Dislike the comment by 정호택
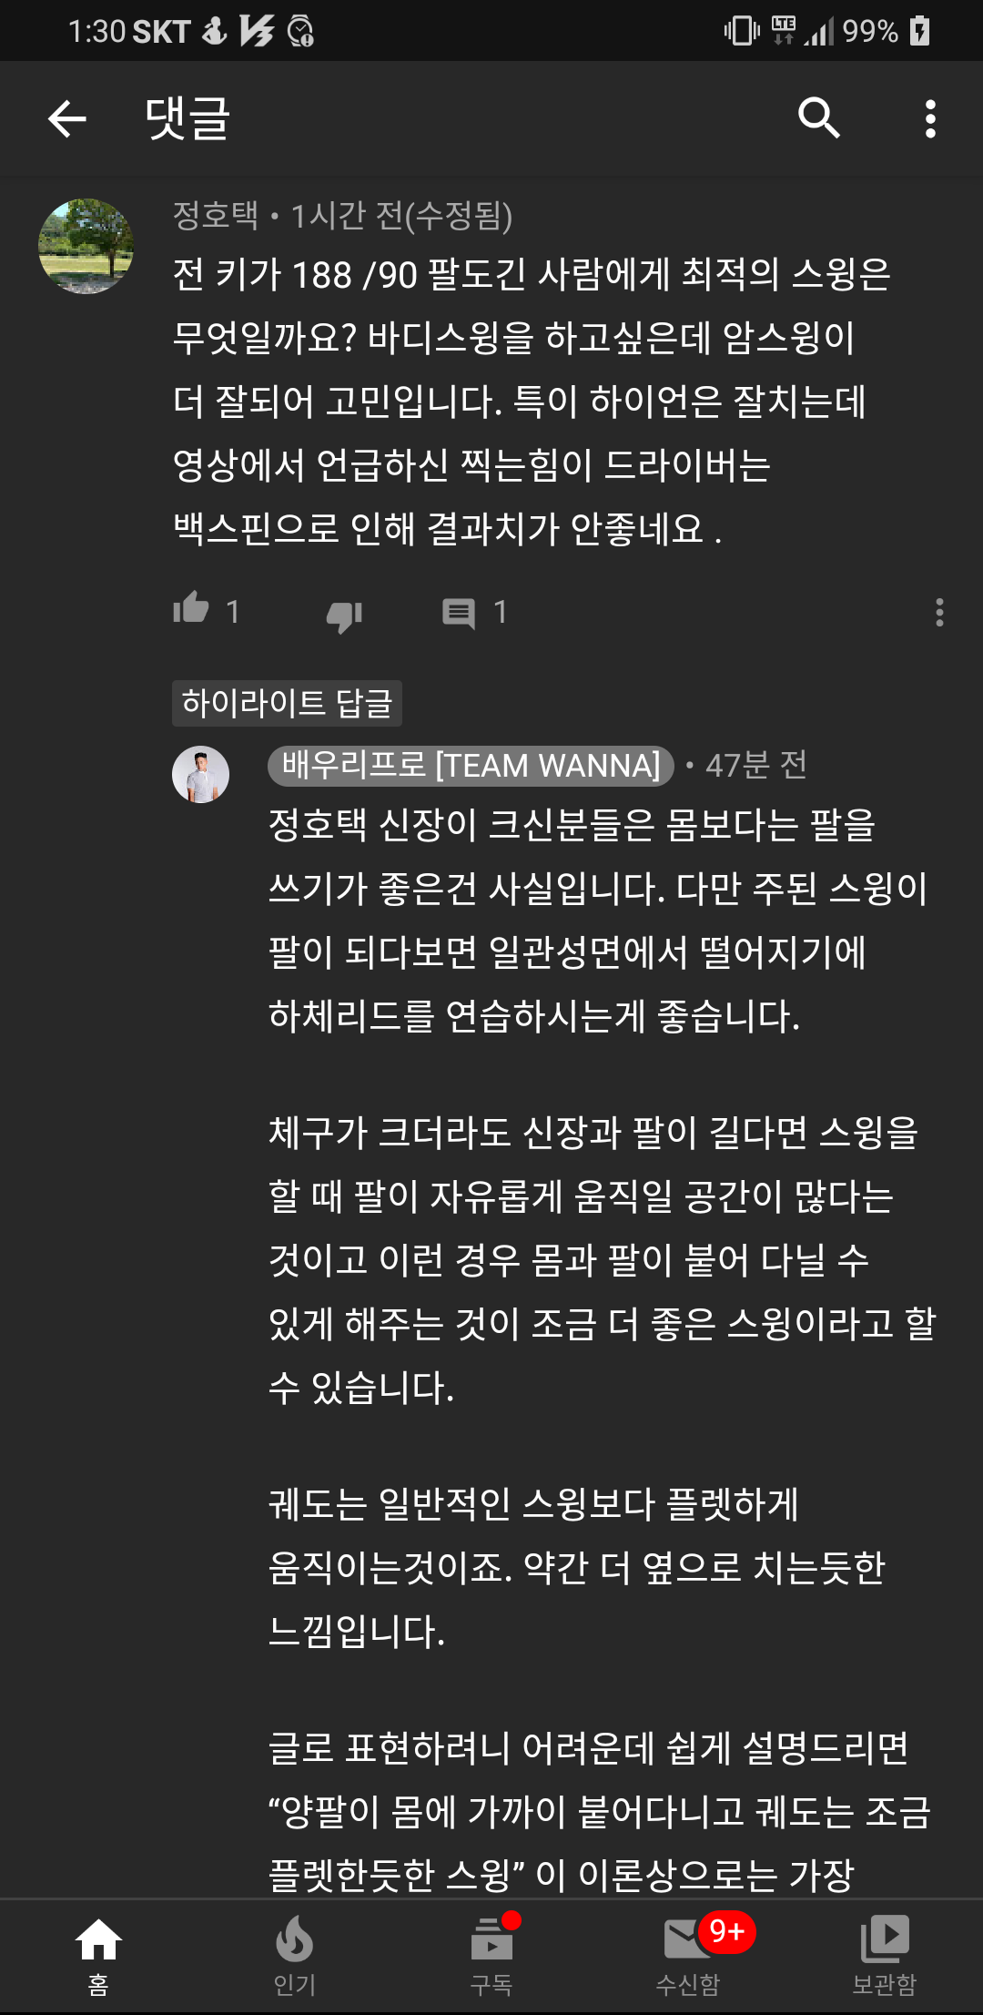The height and width of the screenshot is (2015, 983). (x=345, y=616)
